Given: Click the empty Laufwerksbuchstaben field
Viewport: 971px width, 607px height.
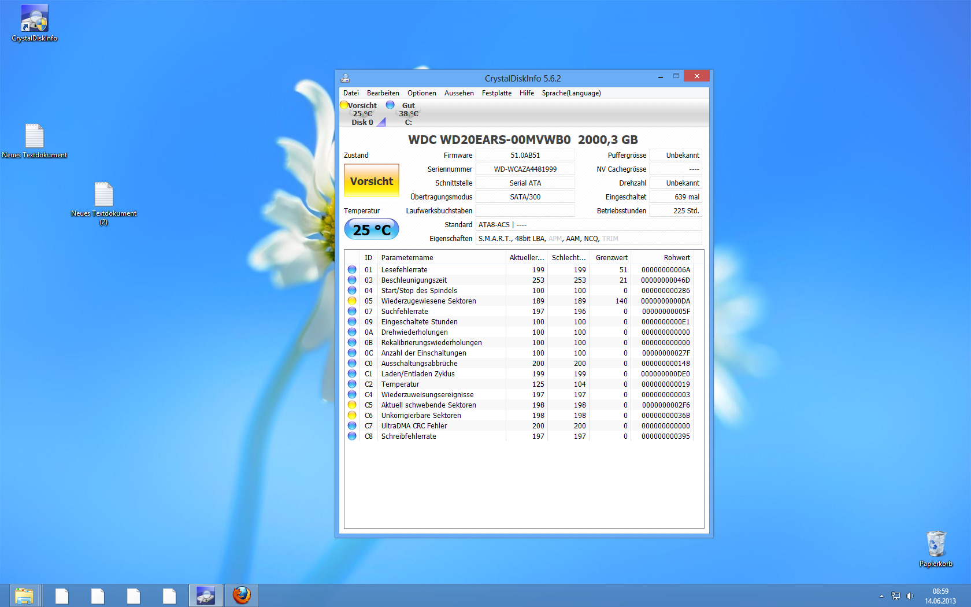Looking at the screenshot, I should (x=525, y=211).
